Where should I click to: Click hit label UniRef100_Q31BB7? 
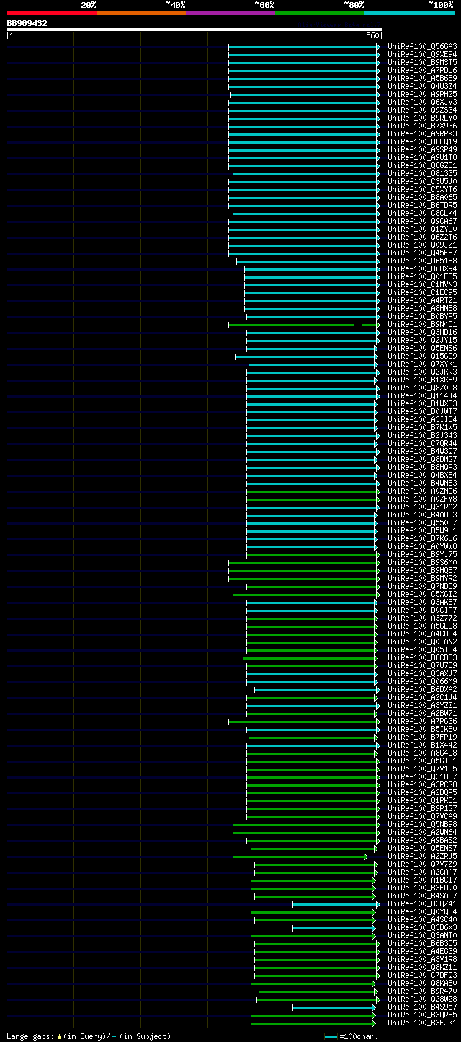[422, 777]
